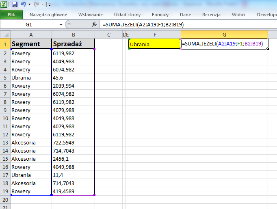Screen dimensions: 277x209
Task: Click cell B9 with 4079,988
Action: 74,110
